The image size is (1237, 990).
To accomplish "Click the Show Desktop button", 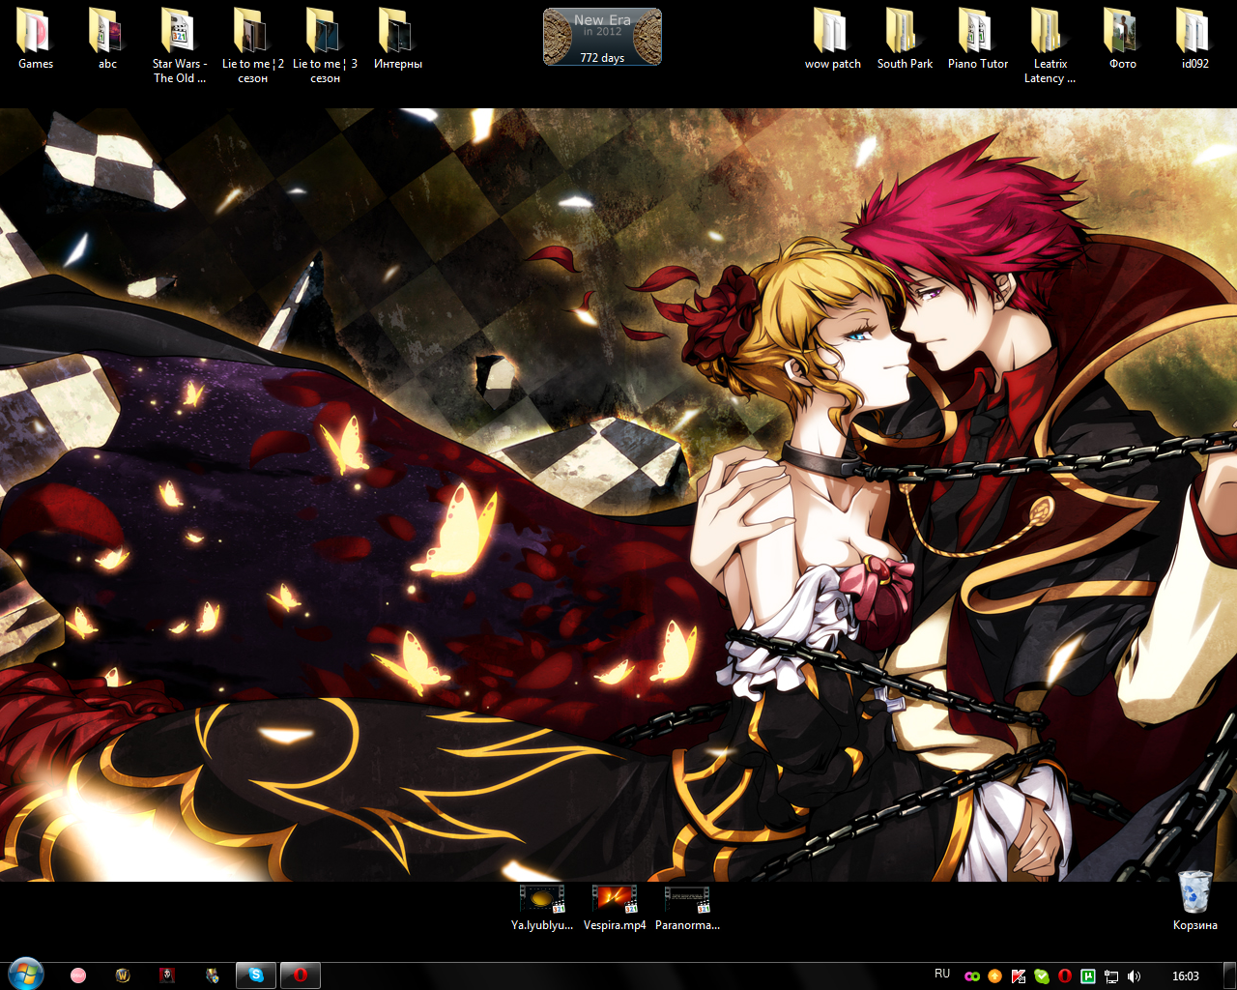I will 1229,976.
